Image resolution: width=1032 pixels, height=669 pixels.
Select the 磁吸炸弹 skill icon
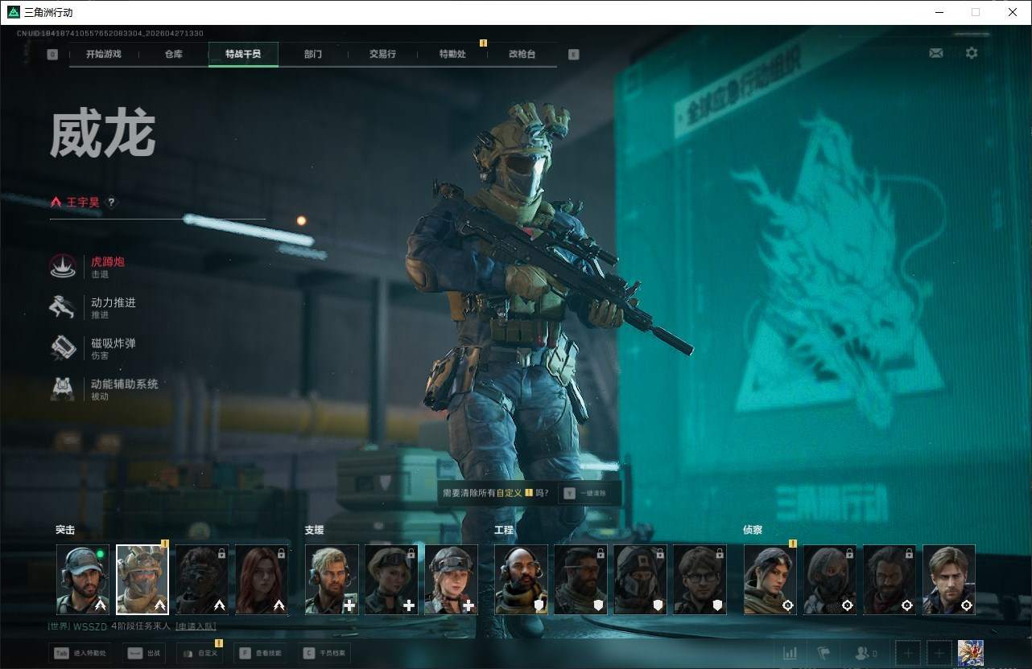[63, 348]
